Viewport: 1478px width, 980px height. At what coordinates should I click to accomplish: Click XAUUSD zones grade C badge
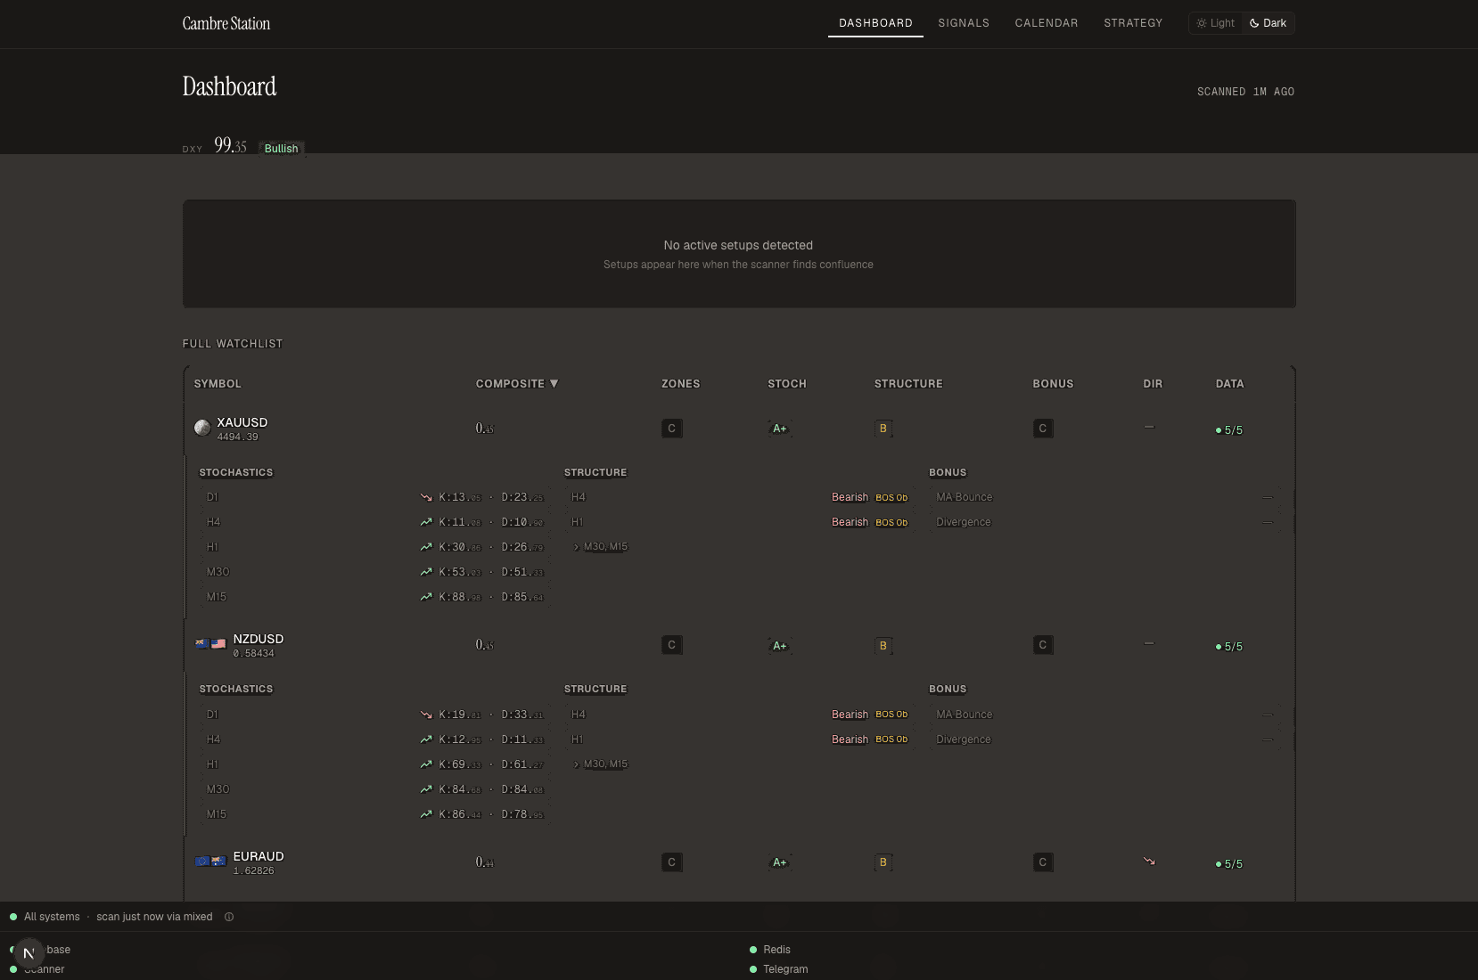(672, 429)
